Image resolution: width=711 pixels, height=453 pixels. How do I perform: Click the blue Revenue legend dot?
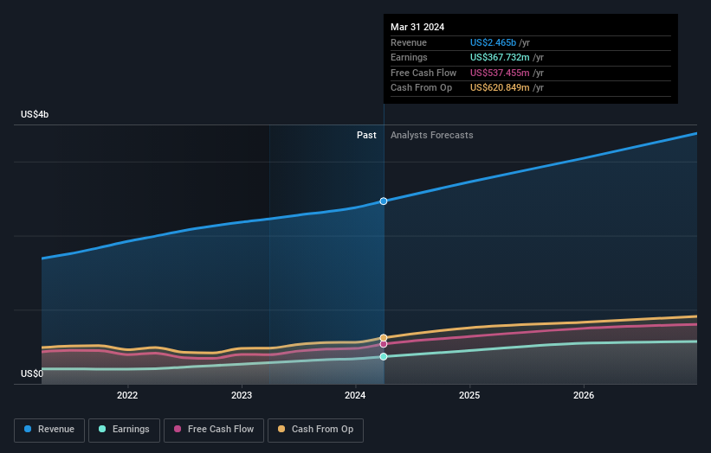coord(28,429)
